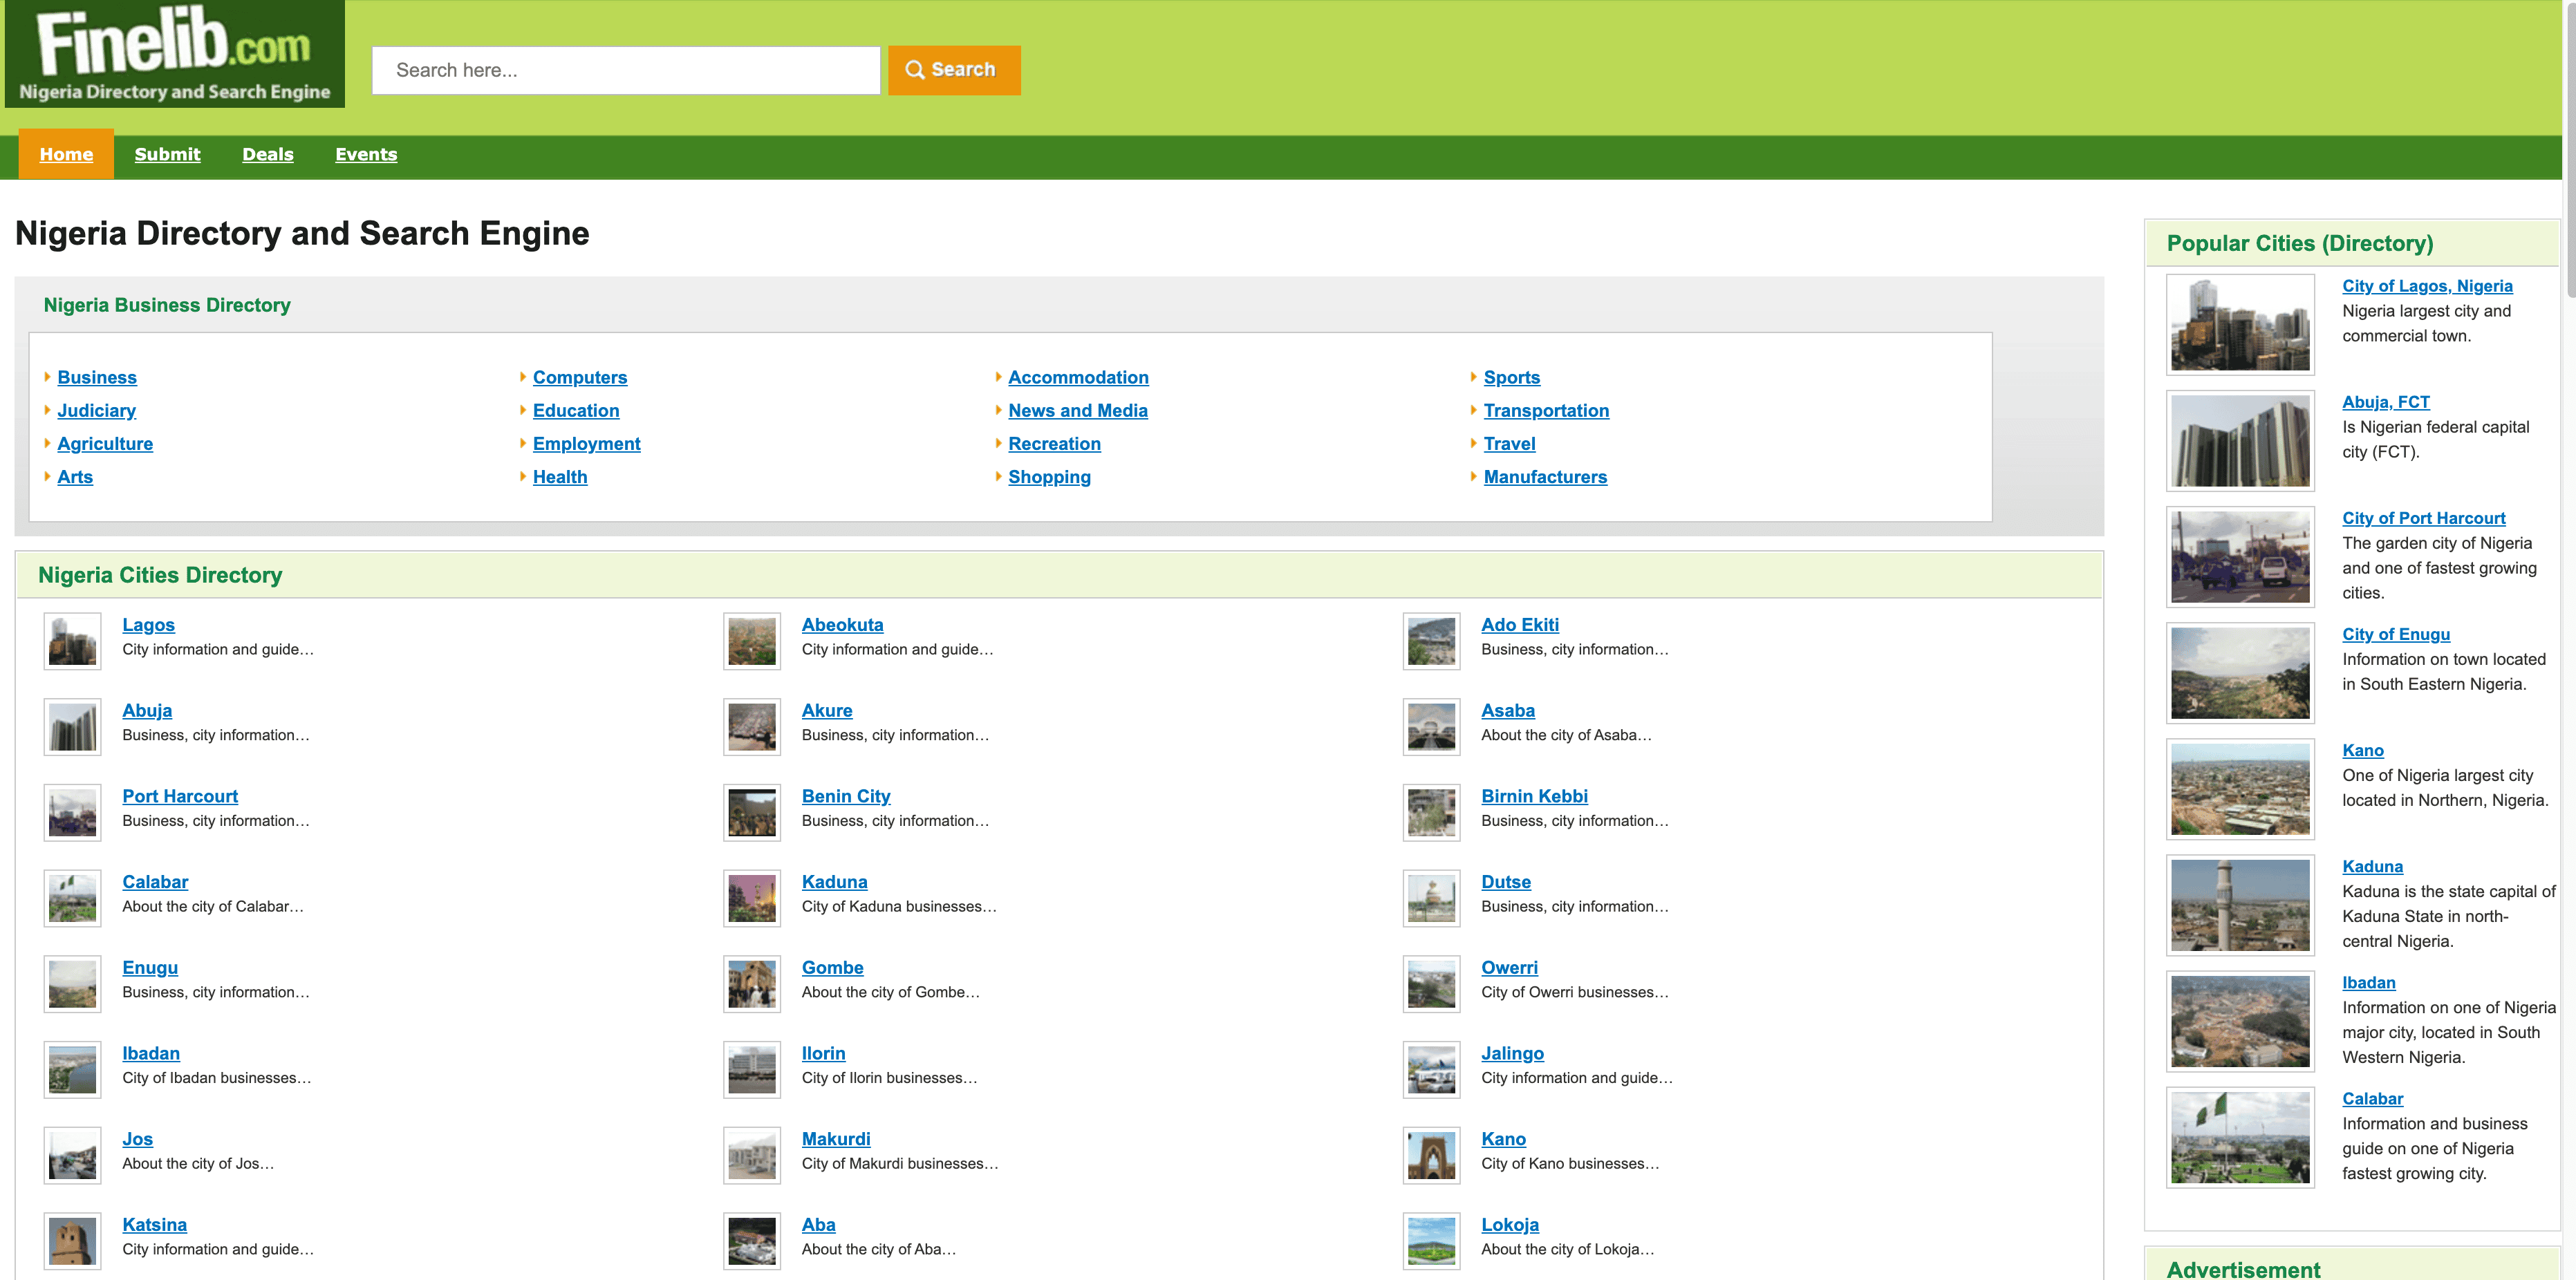This screenshot has height=1280, width=2576.
Task: Open the Submit menu item
Action: coord(167,154)
